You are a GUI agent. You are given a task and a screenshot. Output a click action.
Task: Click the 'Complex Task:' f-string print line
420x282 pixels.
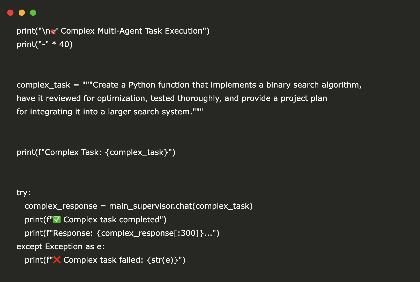point(96,152)
